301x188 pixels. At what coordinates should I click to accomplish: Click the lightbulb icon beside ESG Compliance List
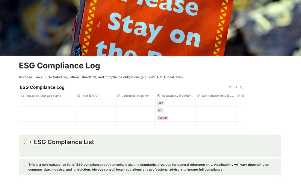(24, 142)
